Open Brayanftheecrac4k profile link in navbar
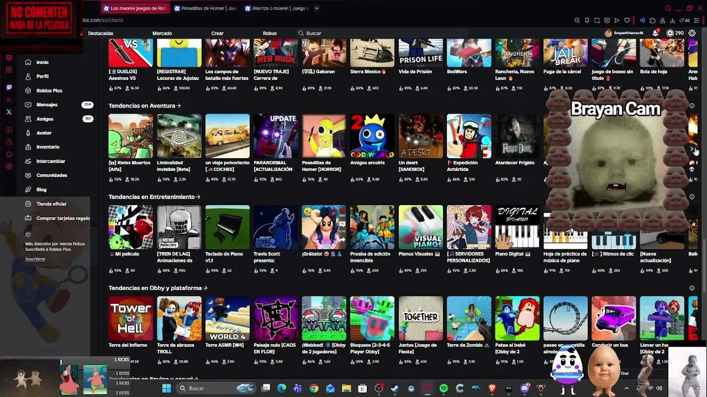Screen dimensions: 707x397 pyautogui.click(x=624, y=33)
